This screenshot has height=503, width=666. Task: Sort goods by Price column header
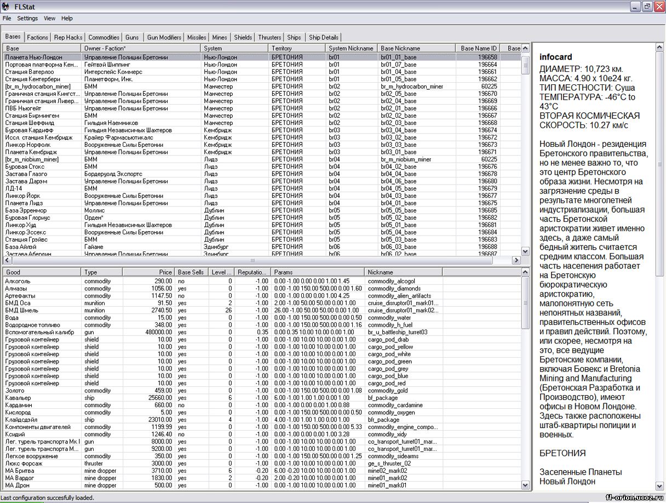tap(148, 272)
